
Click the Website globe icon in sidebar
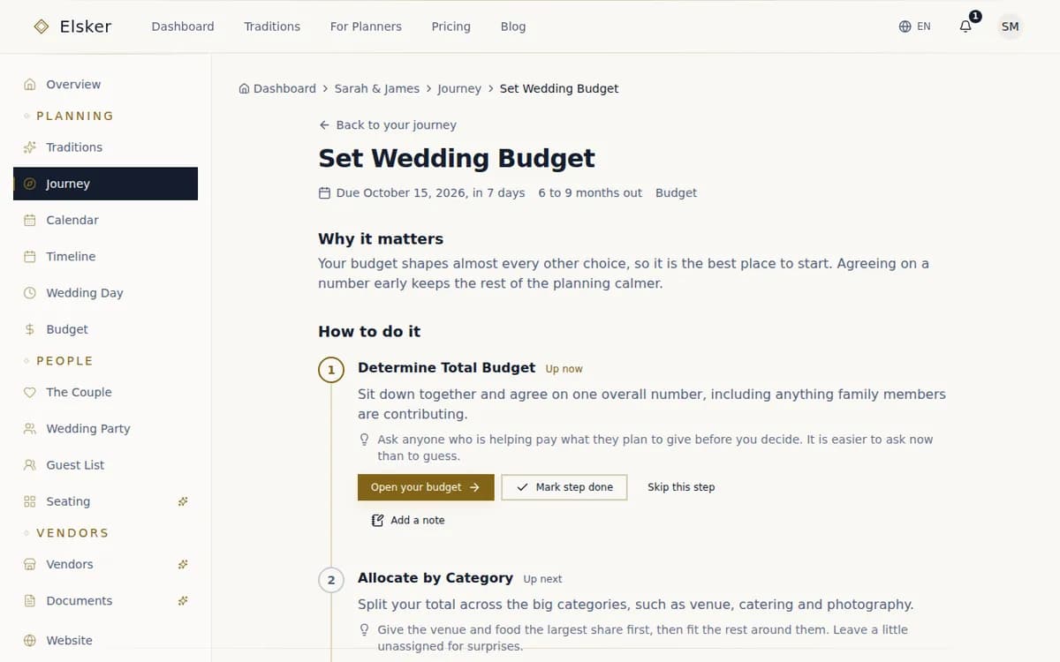(29, 641)
